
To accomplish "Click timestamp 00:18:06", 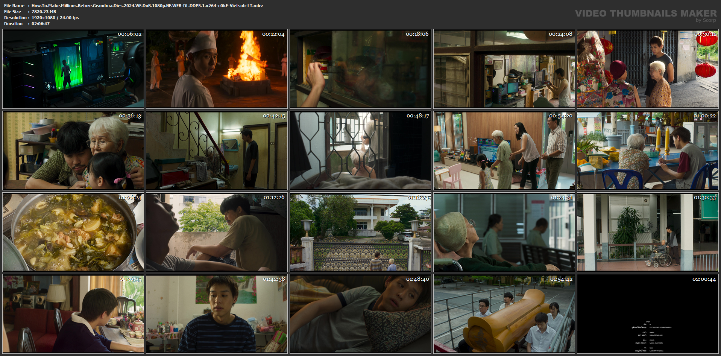I will pyautogui.click(x=417, y=34).
